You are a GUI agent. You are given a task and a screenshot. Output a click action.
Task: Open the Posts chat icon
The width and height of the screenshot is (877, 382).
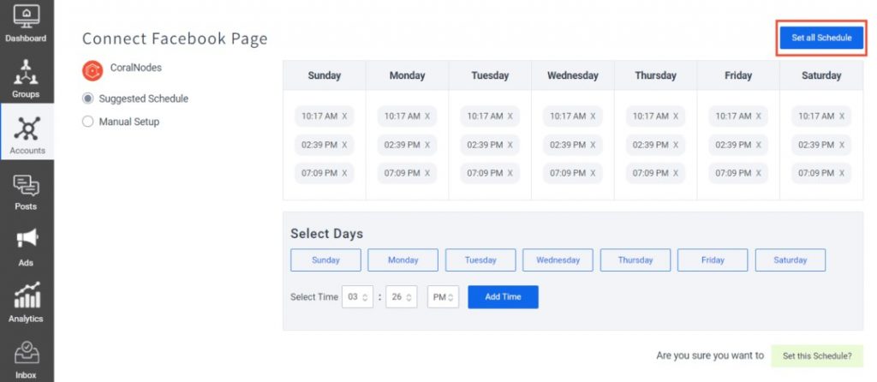tap(26, 186)
